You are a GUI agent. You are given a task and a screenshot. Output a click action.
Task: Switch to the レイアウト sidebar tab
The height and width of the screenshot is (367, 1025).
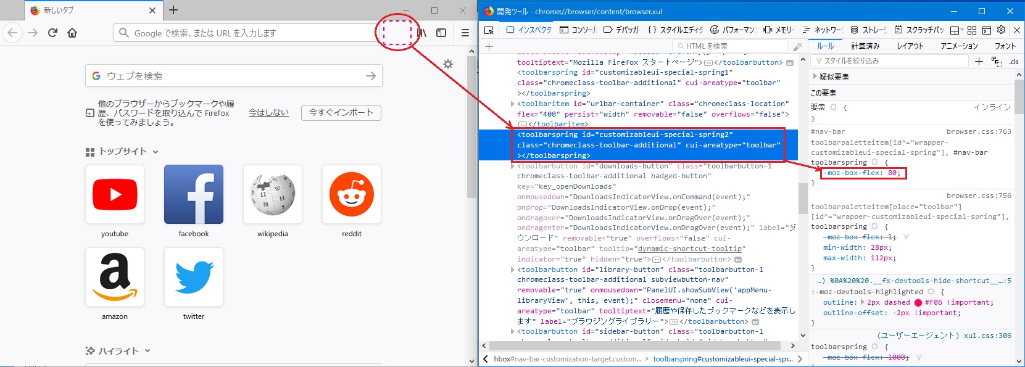[910, 46]
